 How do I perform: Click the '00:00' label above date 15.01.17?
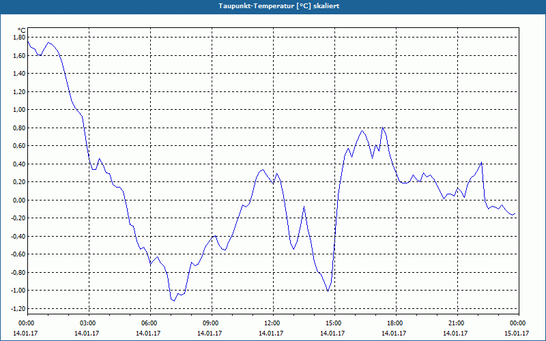point(517,323)
